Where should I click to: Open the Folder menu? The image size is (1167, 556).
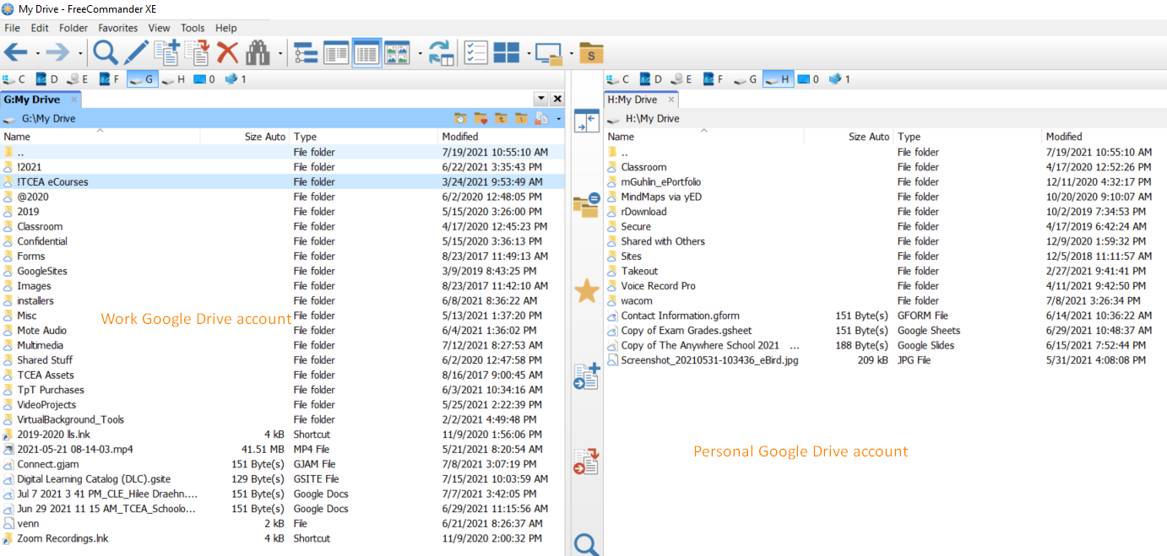coord(73,28)
